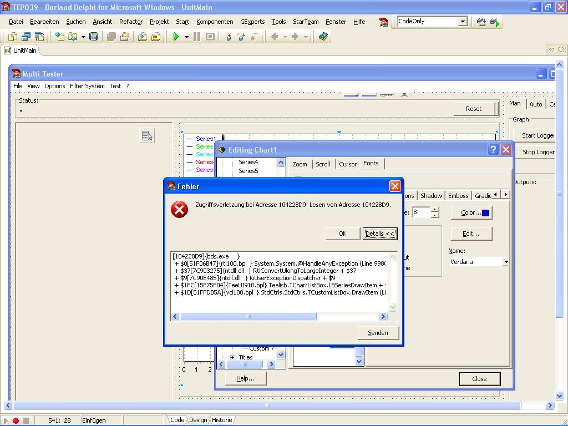568x426 pixels.
Task: Open the Refactor menu
Action: 131,22
